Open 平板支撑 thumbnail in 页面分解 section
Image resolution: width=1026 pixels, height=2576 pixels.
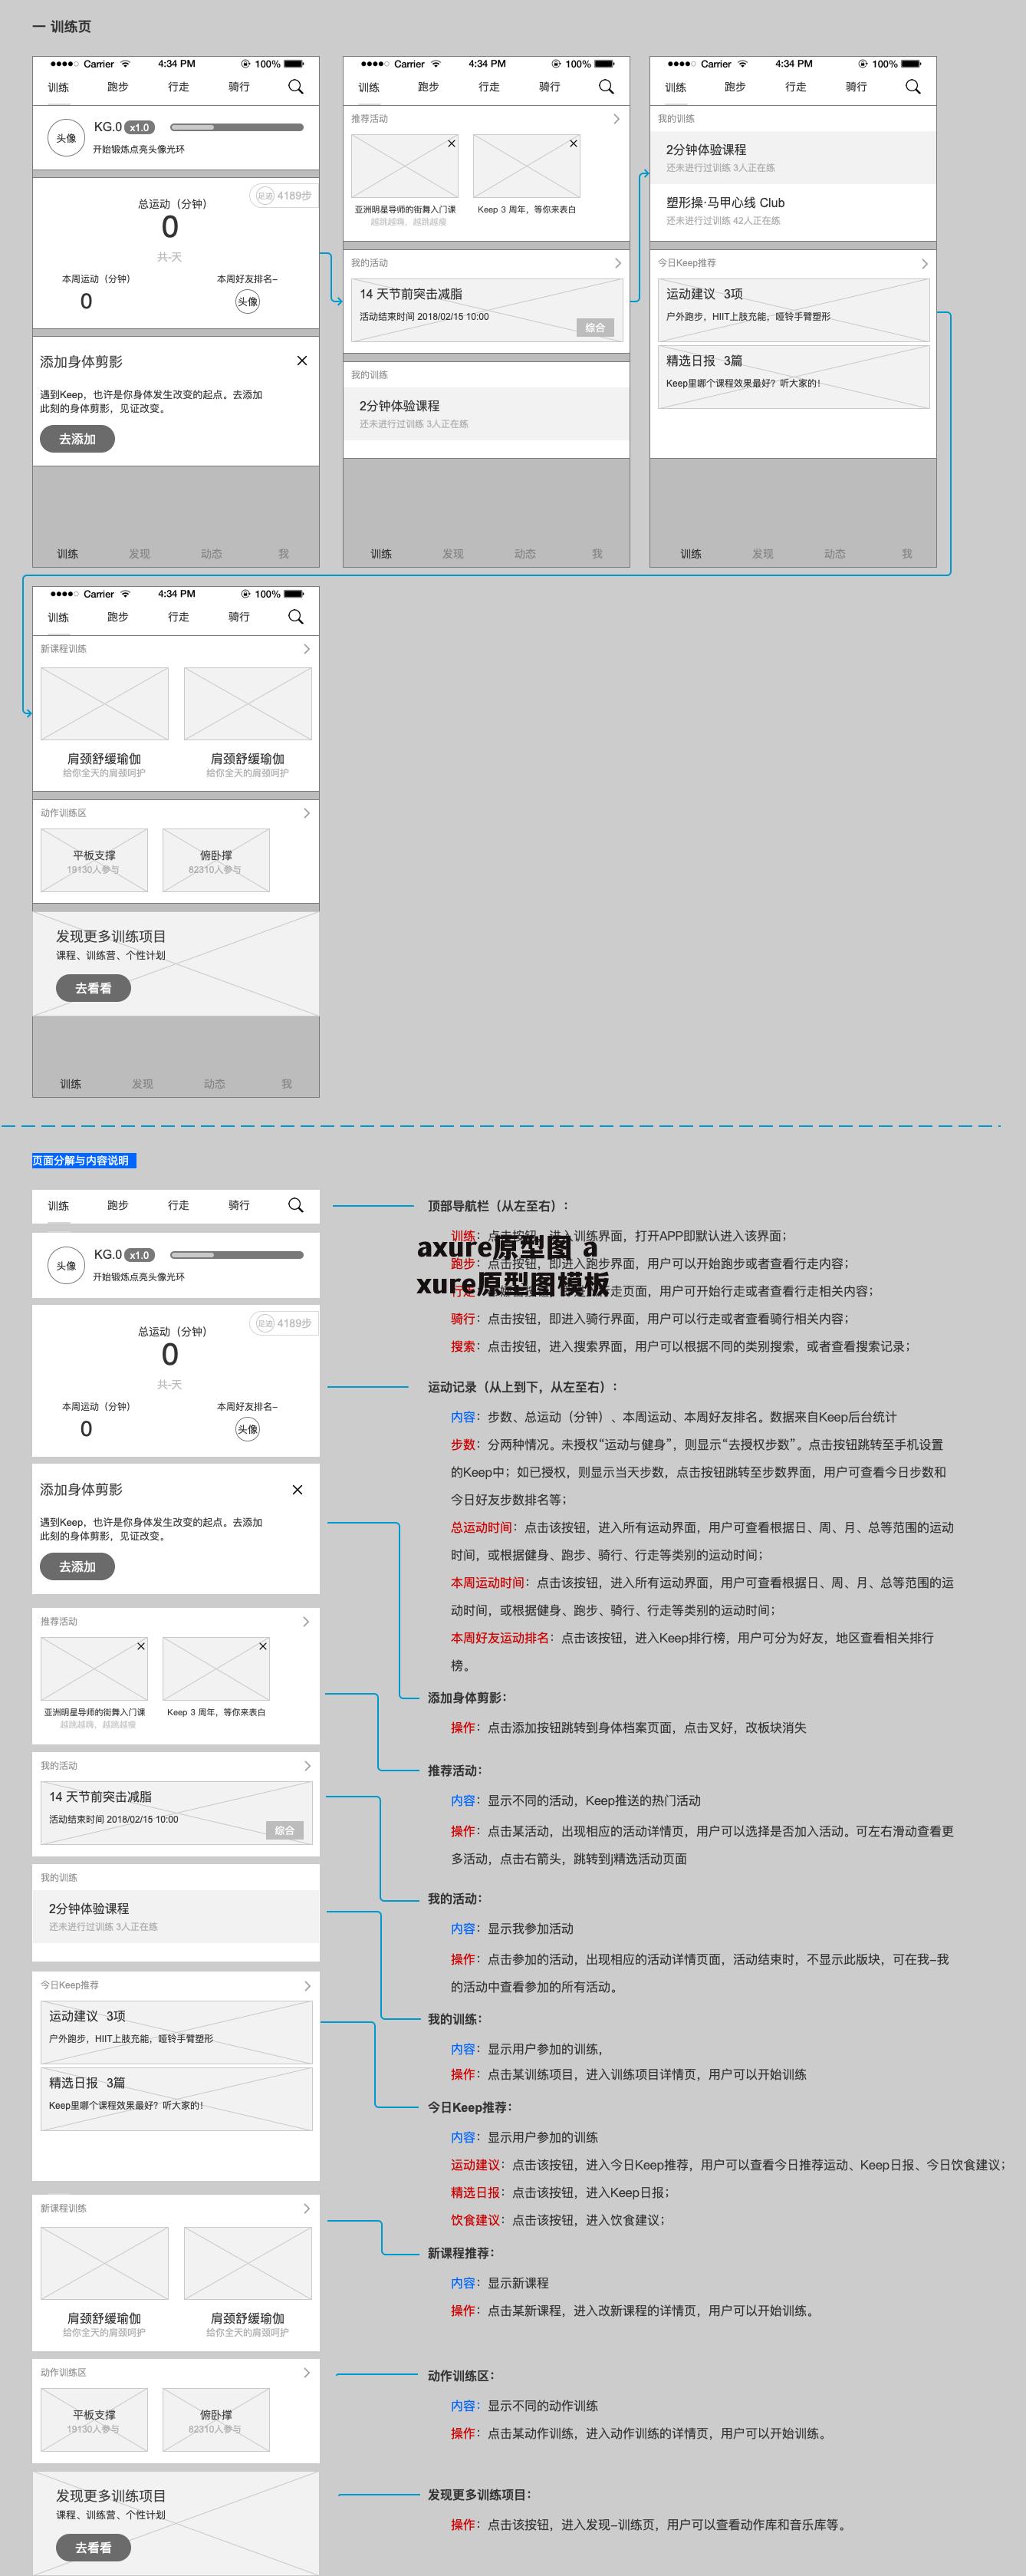pyautogui.click(x=94, y=2420)
